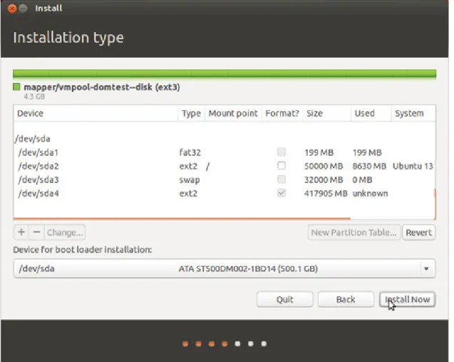454x362 pixels.
Task: Click the last white progress dot
Action: (264, 344)
